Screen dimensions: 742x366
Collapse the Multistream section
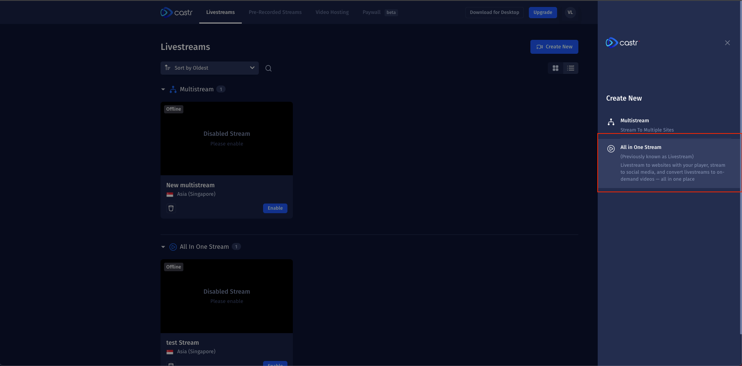[x=163, y=89]
